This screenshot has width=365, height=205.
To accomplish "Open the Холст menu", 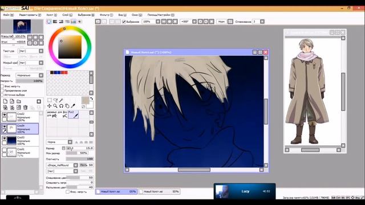I will coord(51,15).
